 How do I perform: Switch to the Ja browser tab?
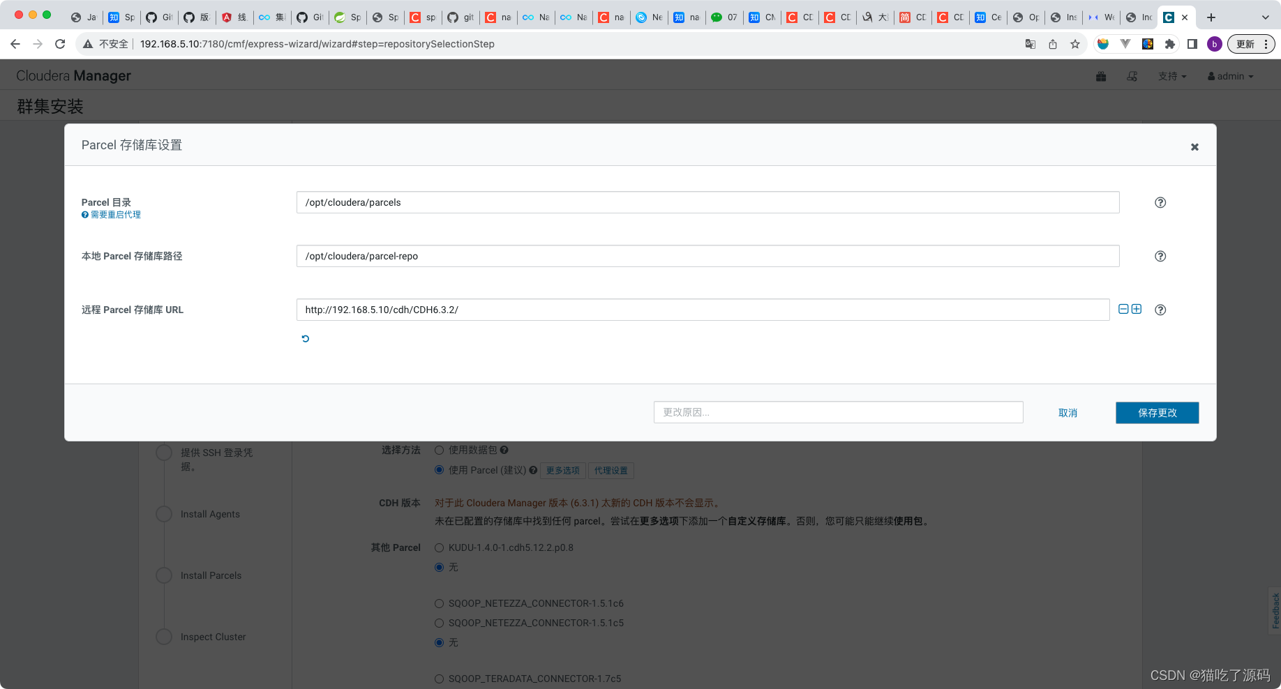click(x=84, y=17)
